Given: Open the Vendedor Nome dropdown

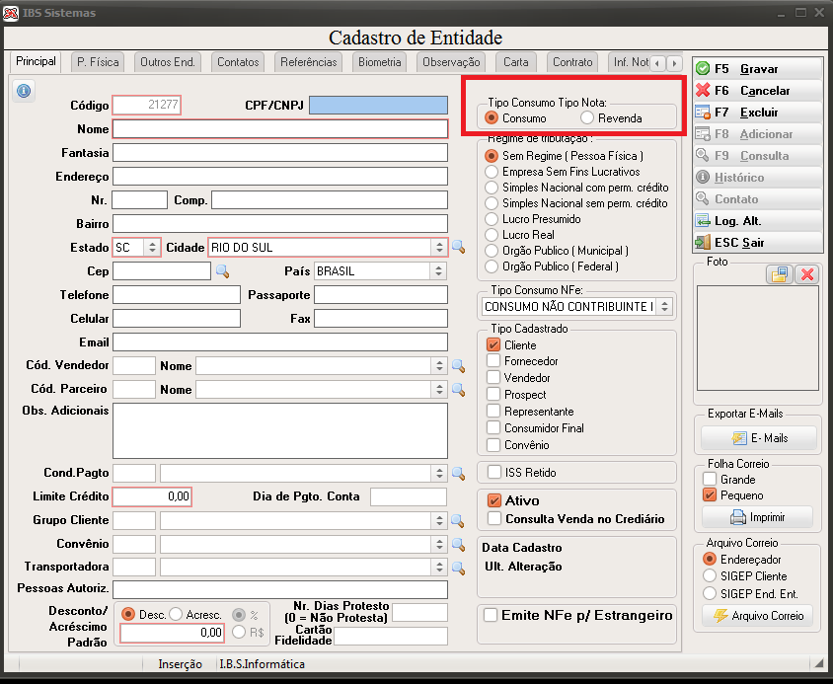Looking at the screenshot, I should point(439,365).
